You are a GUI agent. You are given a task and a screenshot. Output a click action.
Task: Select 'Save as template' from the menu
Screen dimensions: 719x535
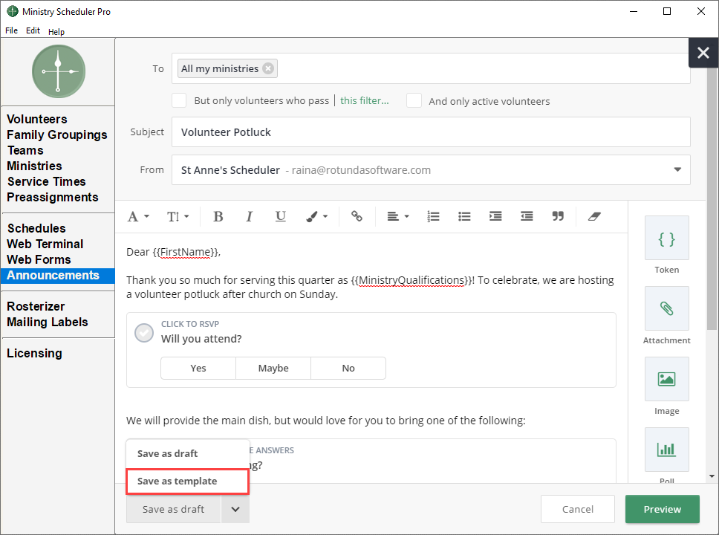pyautogui.click(x=187, y=481)
